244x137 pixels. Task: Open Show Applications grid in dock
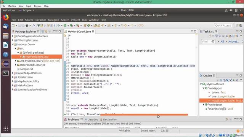[x=6, y=129]
